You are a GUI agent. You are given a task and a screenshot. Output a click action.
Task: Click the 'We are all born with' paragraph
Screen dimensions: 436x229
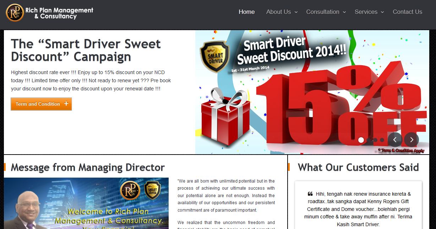(226, 196)
